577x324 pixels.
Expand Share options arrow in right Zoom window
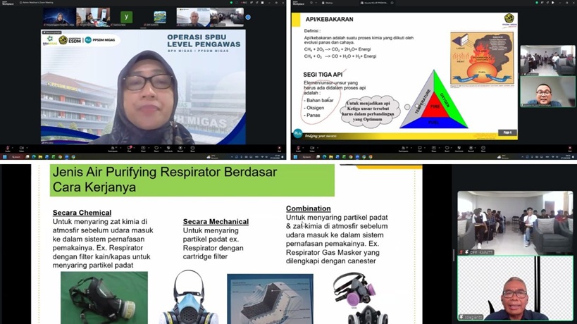click(x=439, y=147)
